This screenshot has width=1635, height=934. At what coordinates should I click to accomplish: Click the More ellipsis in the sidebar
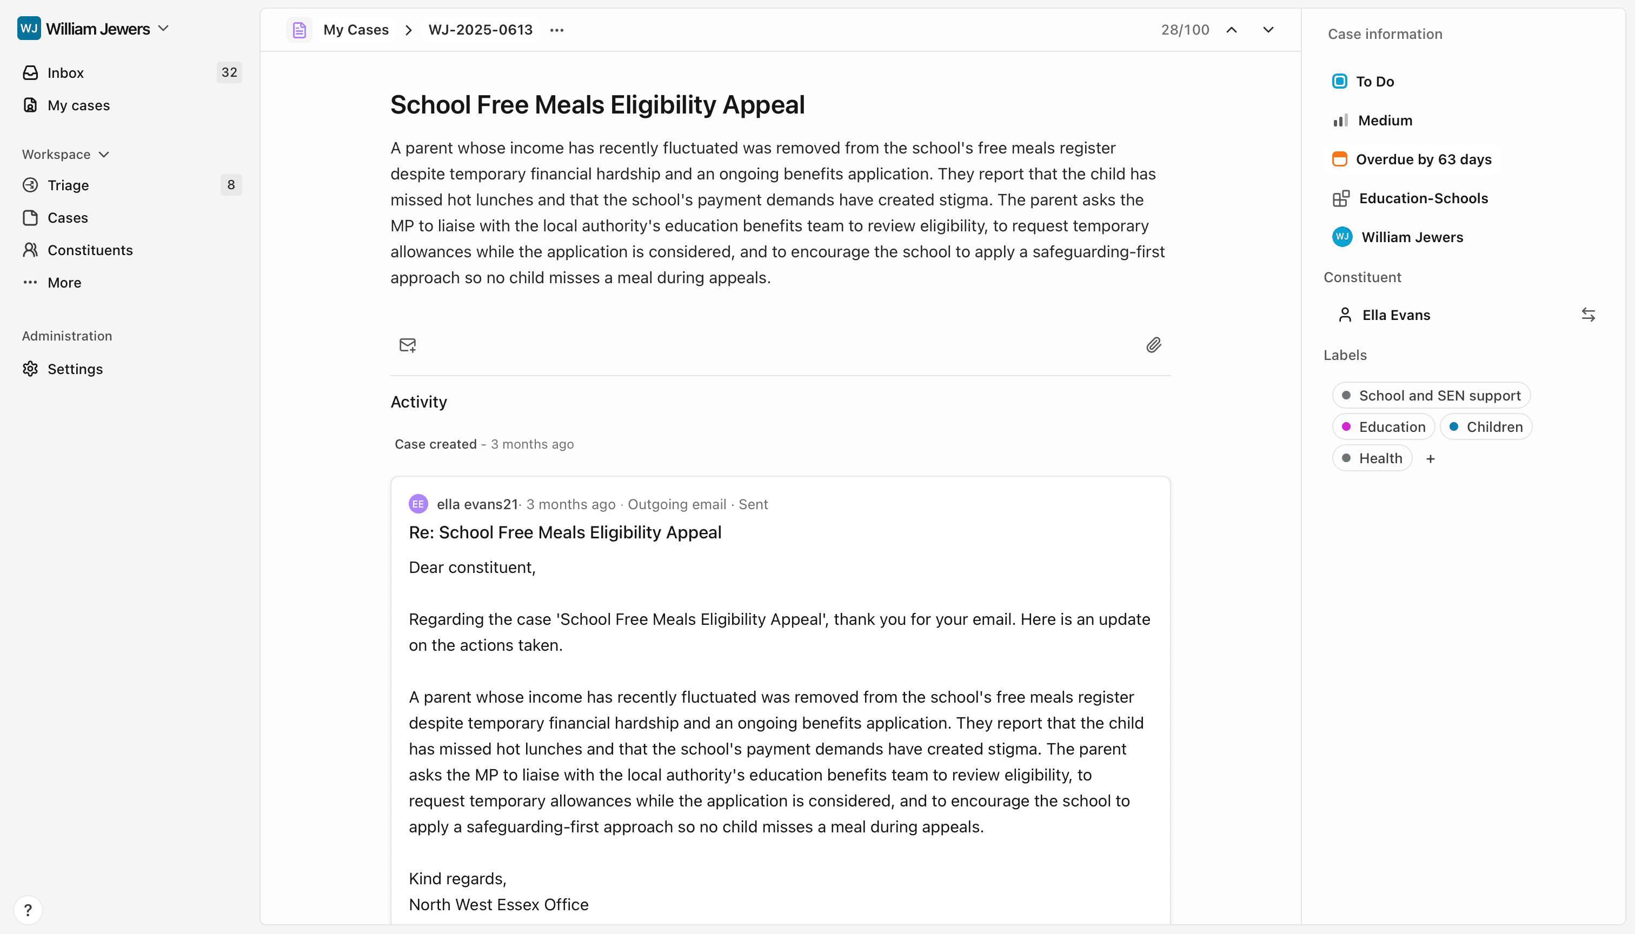63,282
